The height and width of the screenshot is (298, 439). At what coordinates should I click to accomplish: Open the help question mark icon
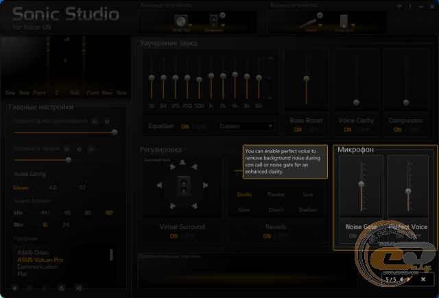(399, 7)
